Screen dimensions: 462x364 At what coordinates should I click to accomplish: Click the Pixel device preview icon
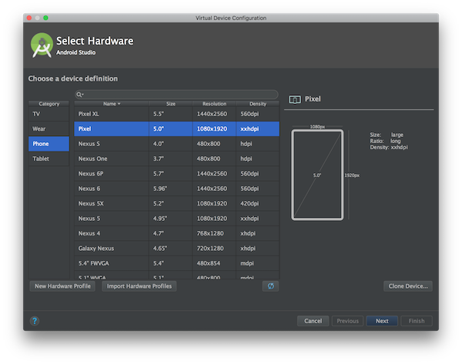(295, 99)
